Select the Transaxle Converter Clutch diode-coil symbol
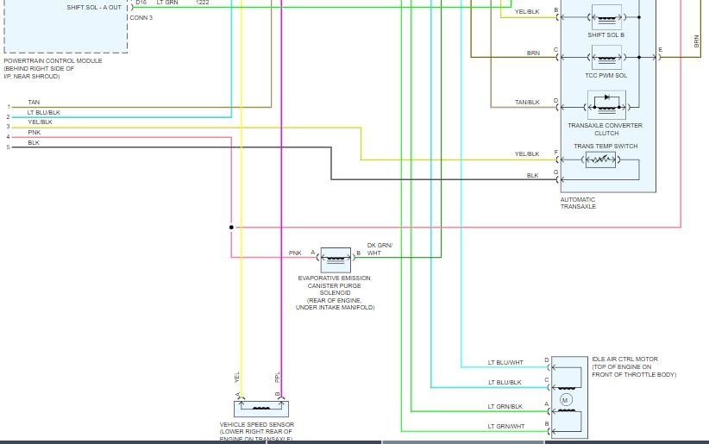709x444 pixels. coord(606,105)
